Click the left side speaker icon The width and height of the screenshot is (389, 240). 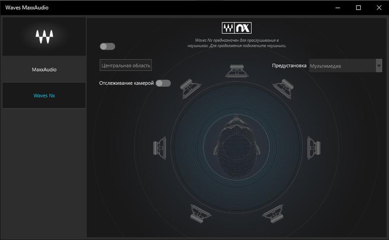coord(160,148)
